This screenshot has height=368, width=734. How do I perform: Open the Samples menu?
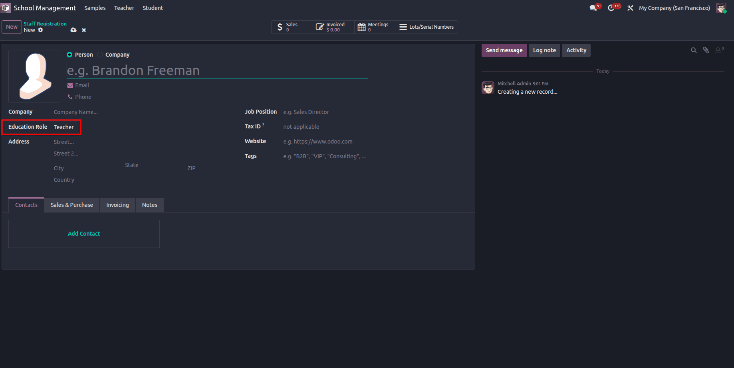pyautogui.click(x=95, y=8)
